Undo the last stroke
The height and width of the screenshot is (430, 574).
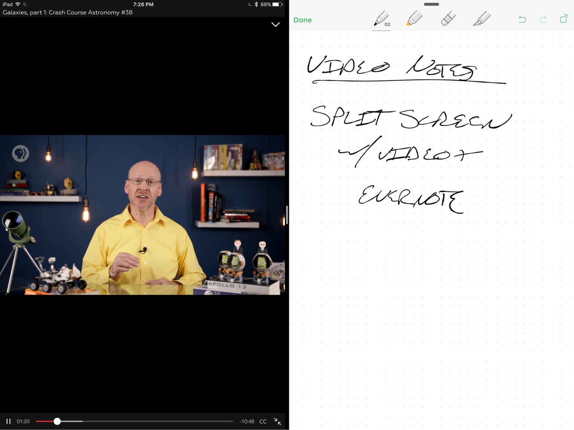[522, 19]
